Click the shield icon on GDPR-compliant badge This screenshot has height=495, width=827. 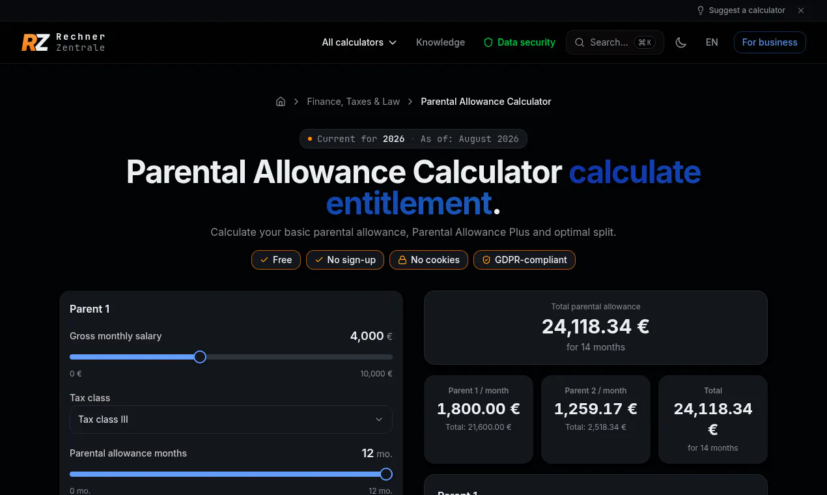tap(486, 260)
